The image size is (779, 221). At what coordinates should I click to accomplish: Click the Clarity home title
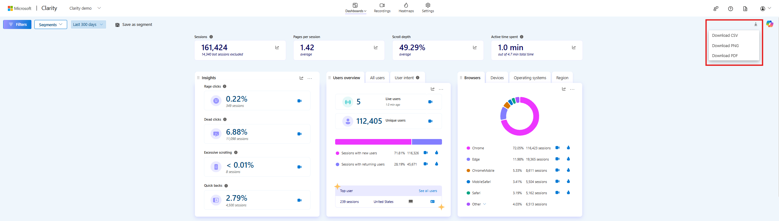coord(49,8)
